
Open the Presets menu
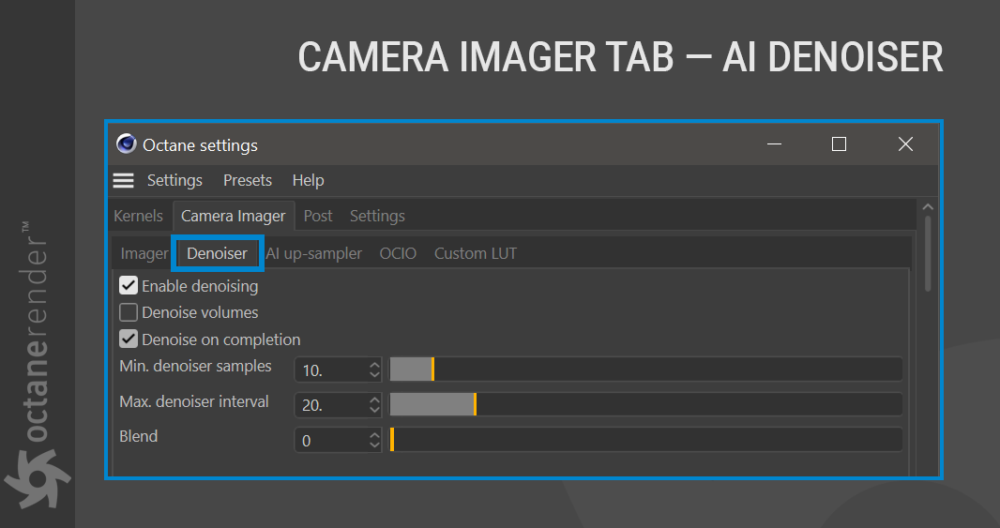coord(248,180)
